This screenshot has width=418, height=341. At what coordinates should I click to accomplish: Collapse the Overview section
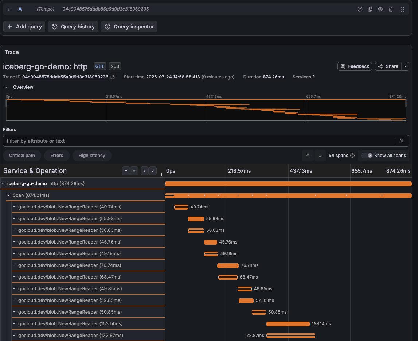pos(6,87)
